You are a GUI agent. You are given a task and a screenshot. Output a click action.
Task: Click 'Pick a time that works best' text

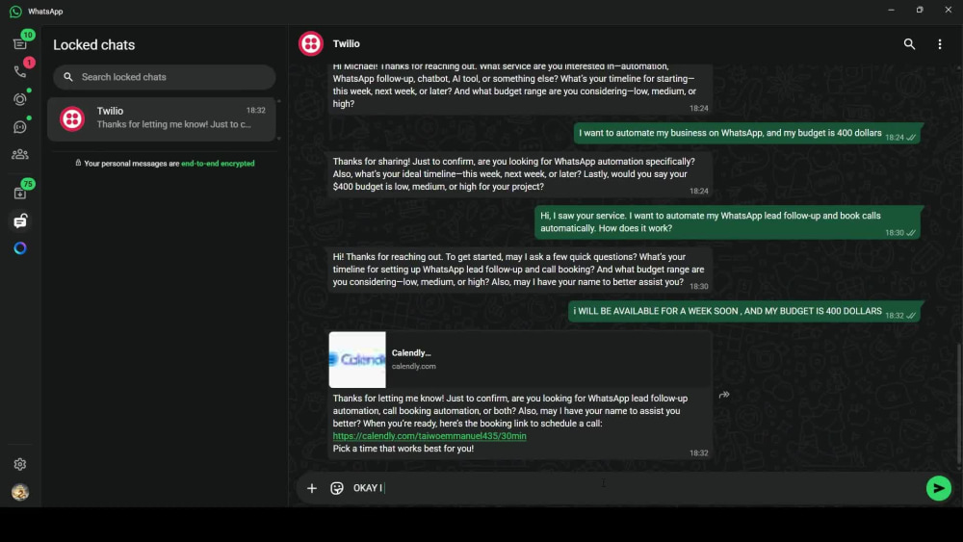click(403, 449)
